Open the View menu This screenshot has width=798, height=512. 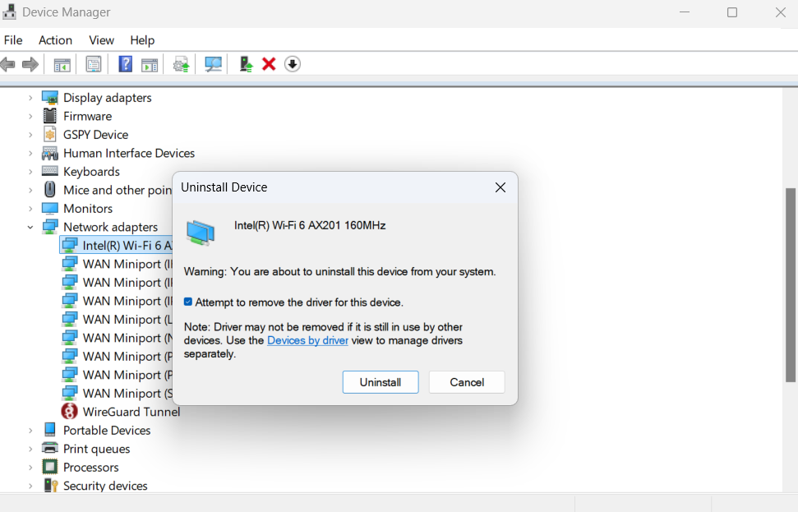(101, 40)
